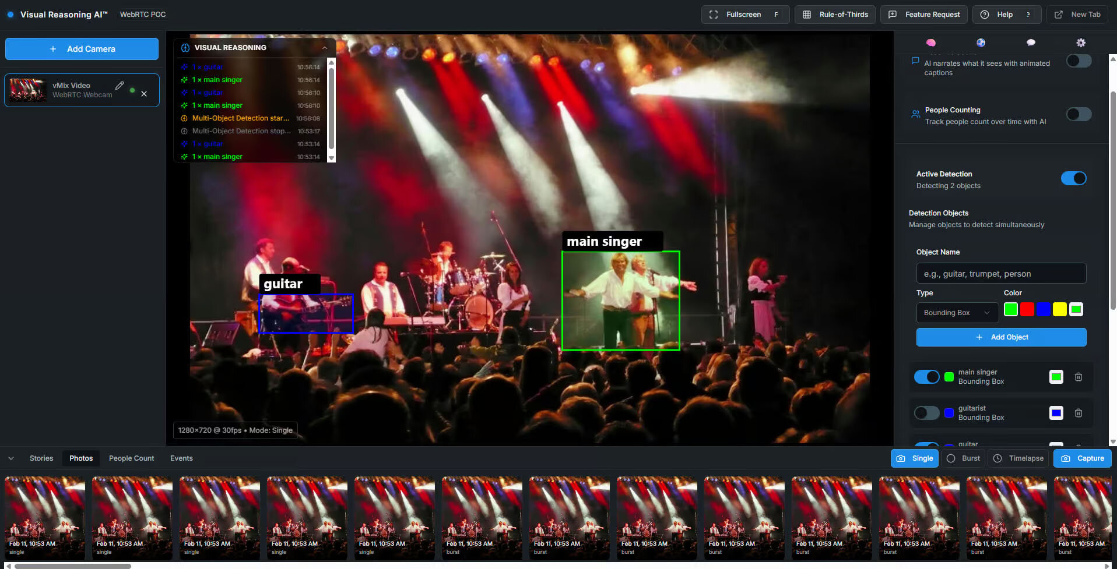The height and width of the screenshot is (569, 1117).
Task: Switch to the People Count tab
Action: click(131, 458)
